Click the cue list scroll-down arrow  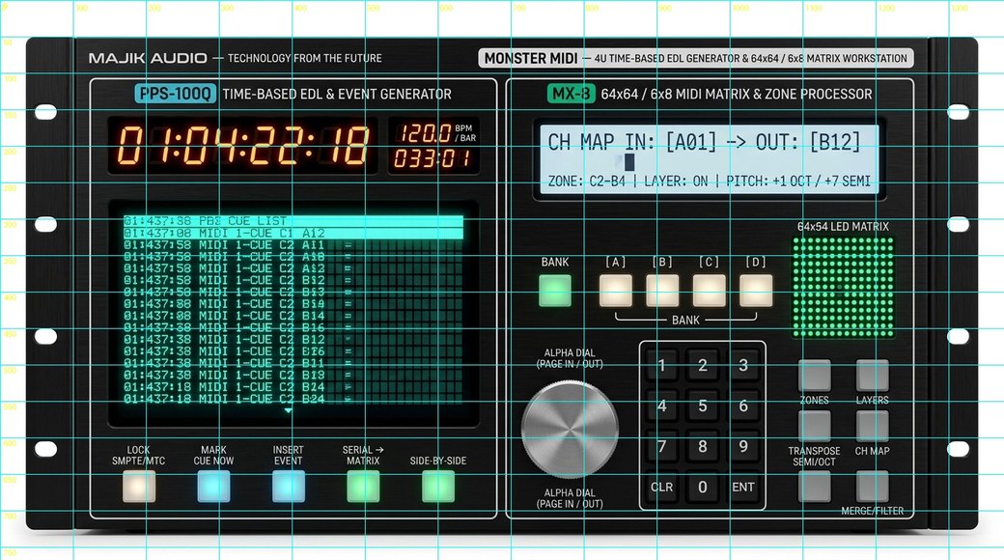pos(288,410)
